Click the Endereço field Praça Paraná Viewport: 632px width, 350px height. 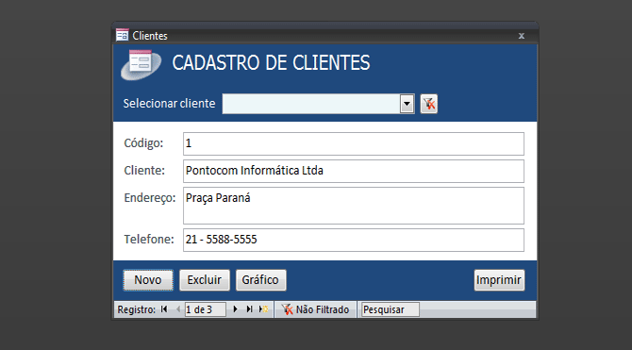[x=354, y=206]
